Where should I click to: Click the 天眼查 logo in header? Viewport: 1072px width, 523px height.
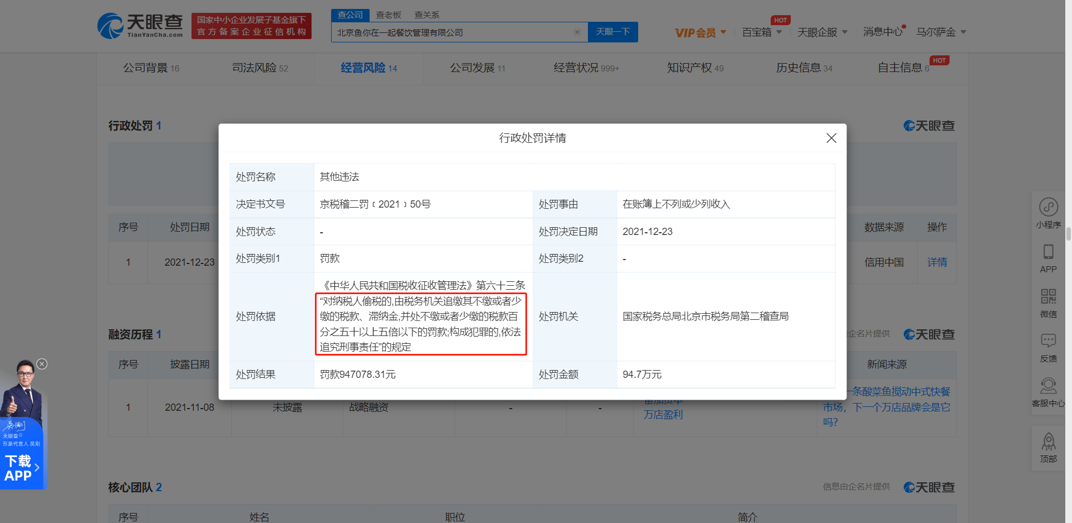[140, 26]
